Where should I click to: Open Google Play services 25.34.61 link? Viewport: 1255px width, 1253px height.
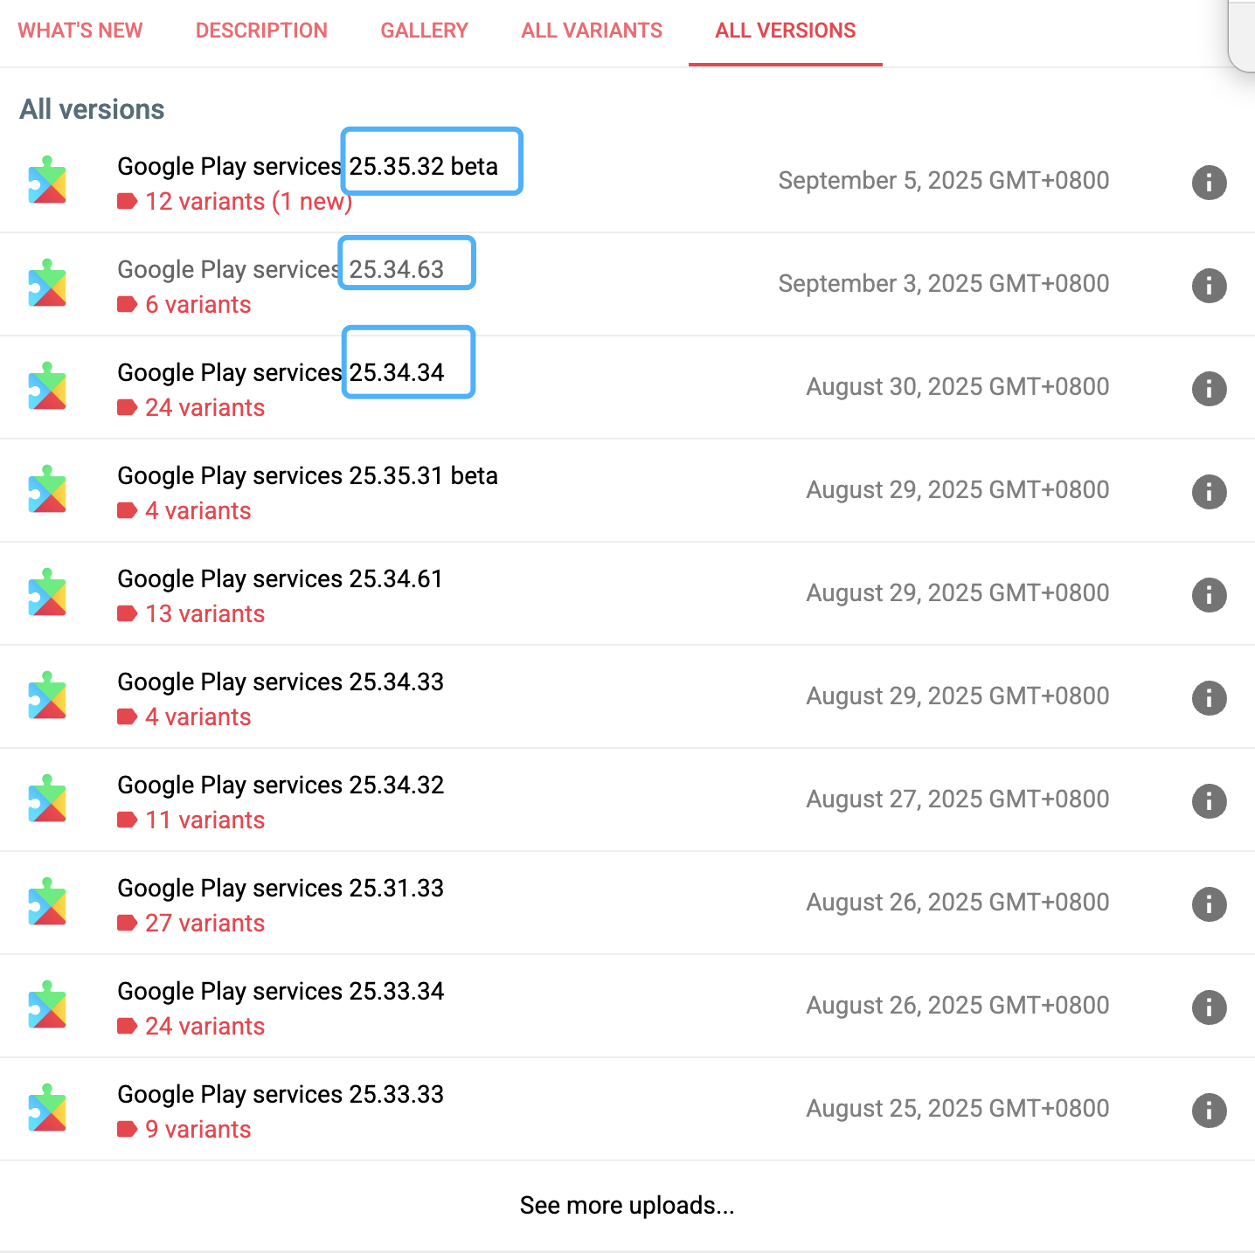coord(280,578)
